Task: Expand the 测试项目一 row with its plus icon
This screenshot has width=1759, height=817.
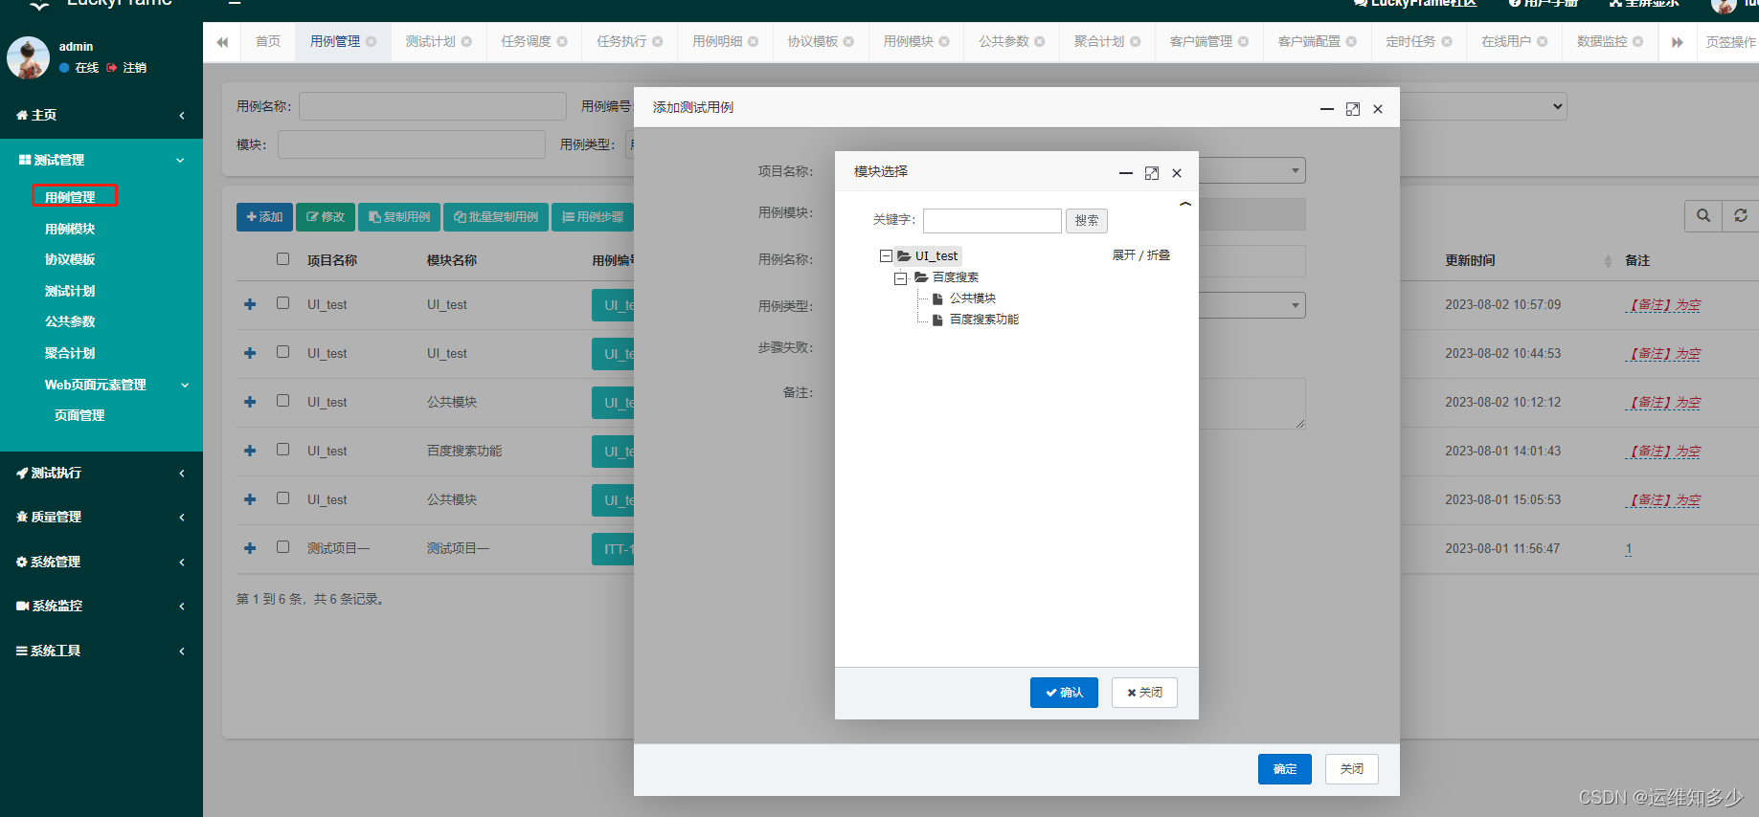Action: pos(250,548)
